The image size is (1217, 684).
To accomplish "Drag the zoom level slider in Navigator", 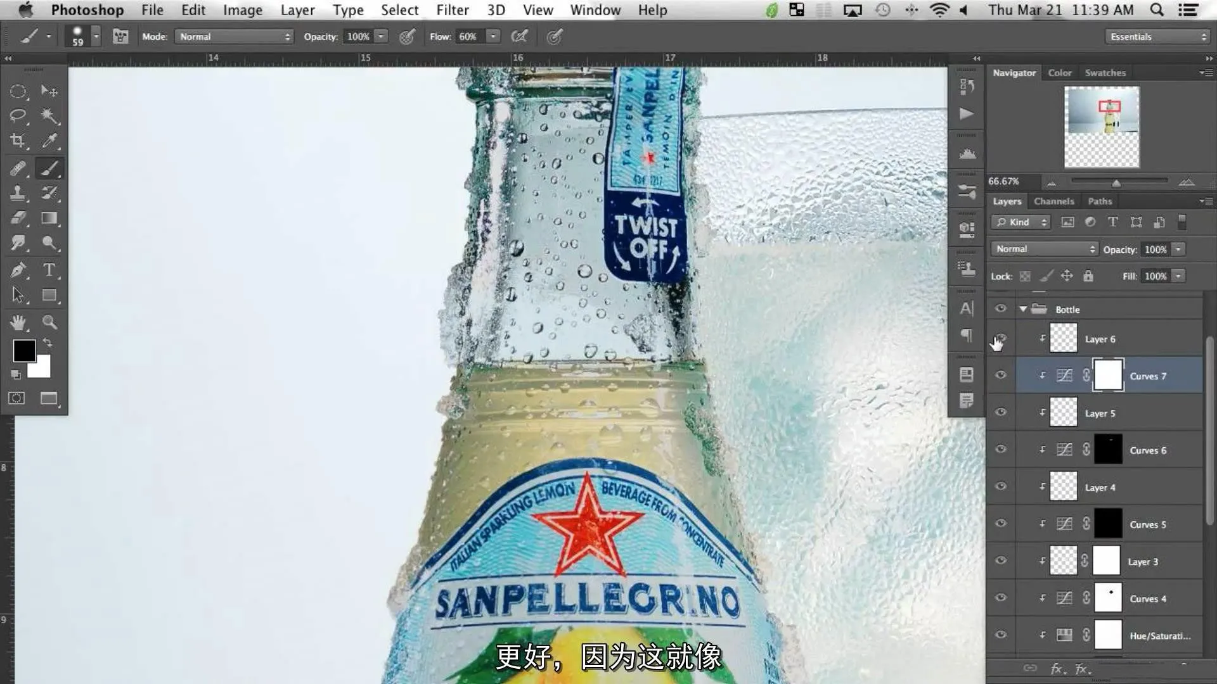I will point(1117,183).
